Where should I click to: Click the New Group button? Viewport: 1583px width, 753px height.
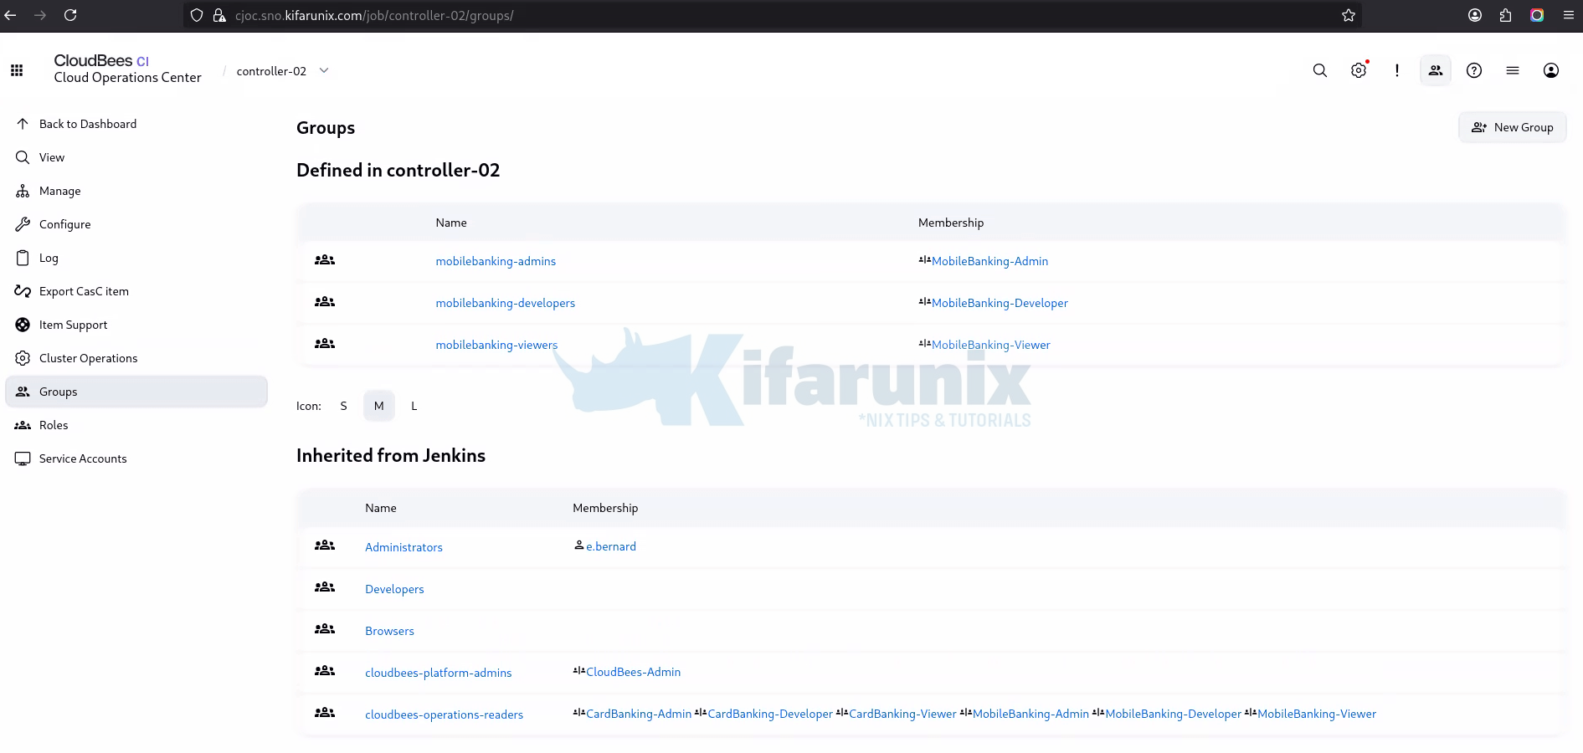[x=1513, y=127]
